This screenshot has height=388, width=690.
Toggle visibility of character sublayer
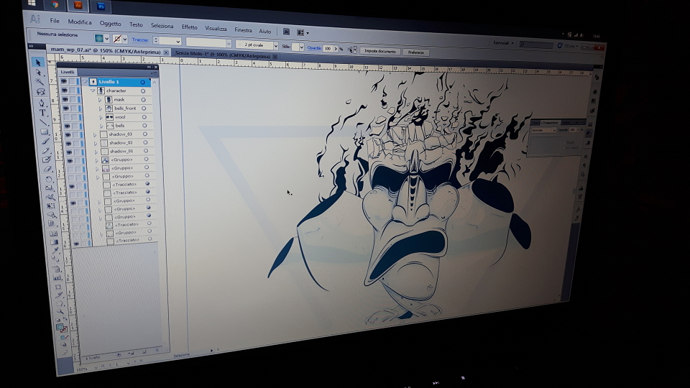65,91
